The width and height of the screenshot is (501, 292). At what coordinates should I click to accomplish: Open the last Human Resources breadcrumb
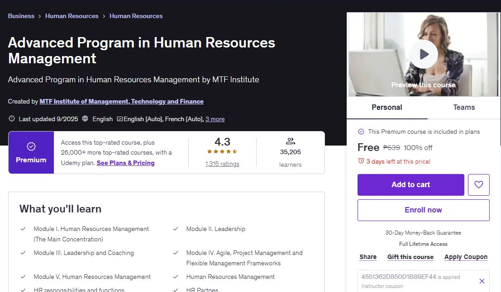(136, 16)
